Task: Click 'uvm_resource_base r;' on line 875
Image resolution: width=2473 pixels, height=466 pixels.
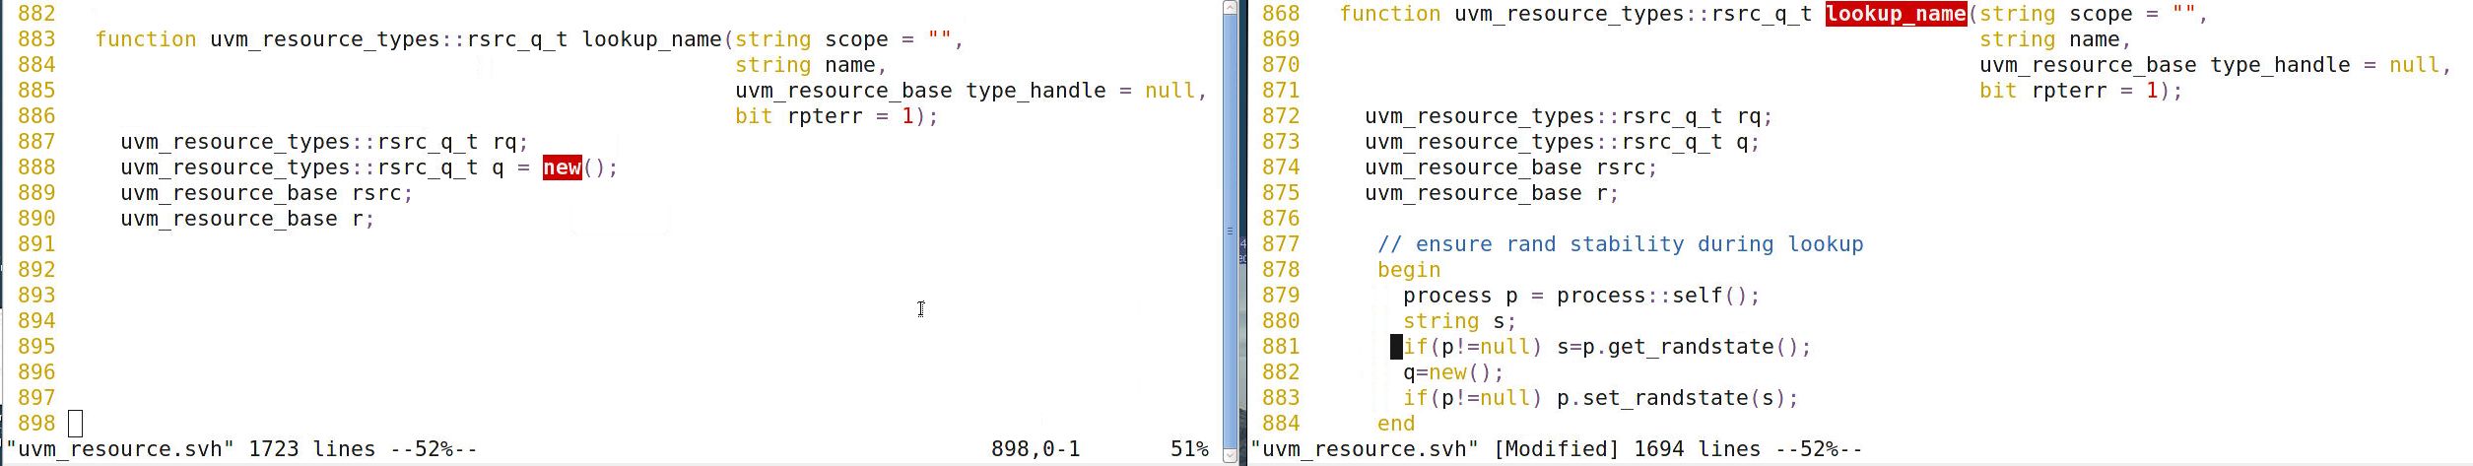Action: [x=1493, y=193]
